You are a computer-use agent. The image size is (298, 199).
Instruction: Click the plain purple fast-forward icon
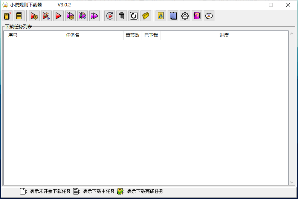(x=95, y=16)
